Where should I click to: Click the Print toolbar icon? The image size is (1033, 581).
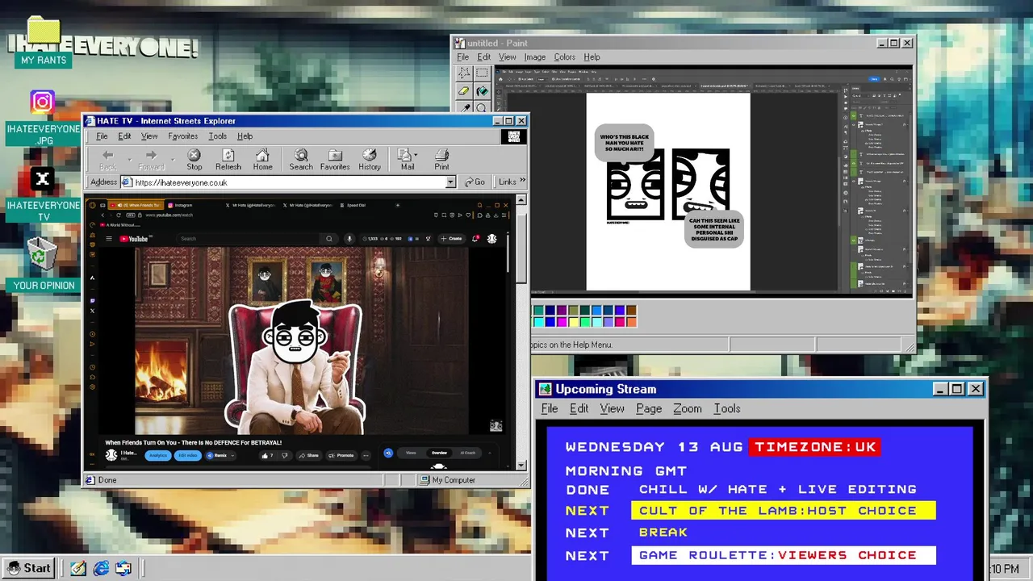pyautogui.click(x=441, y=160)
